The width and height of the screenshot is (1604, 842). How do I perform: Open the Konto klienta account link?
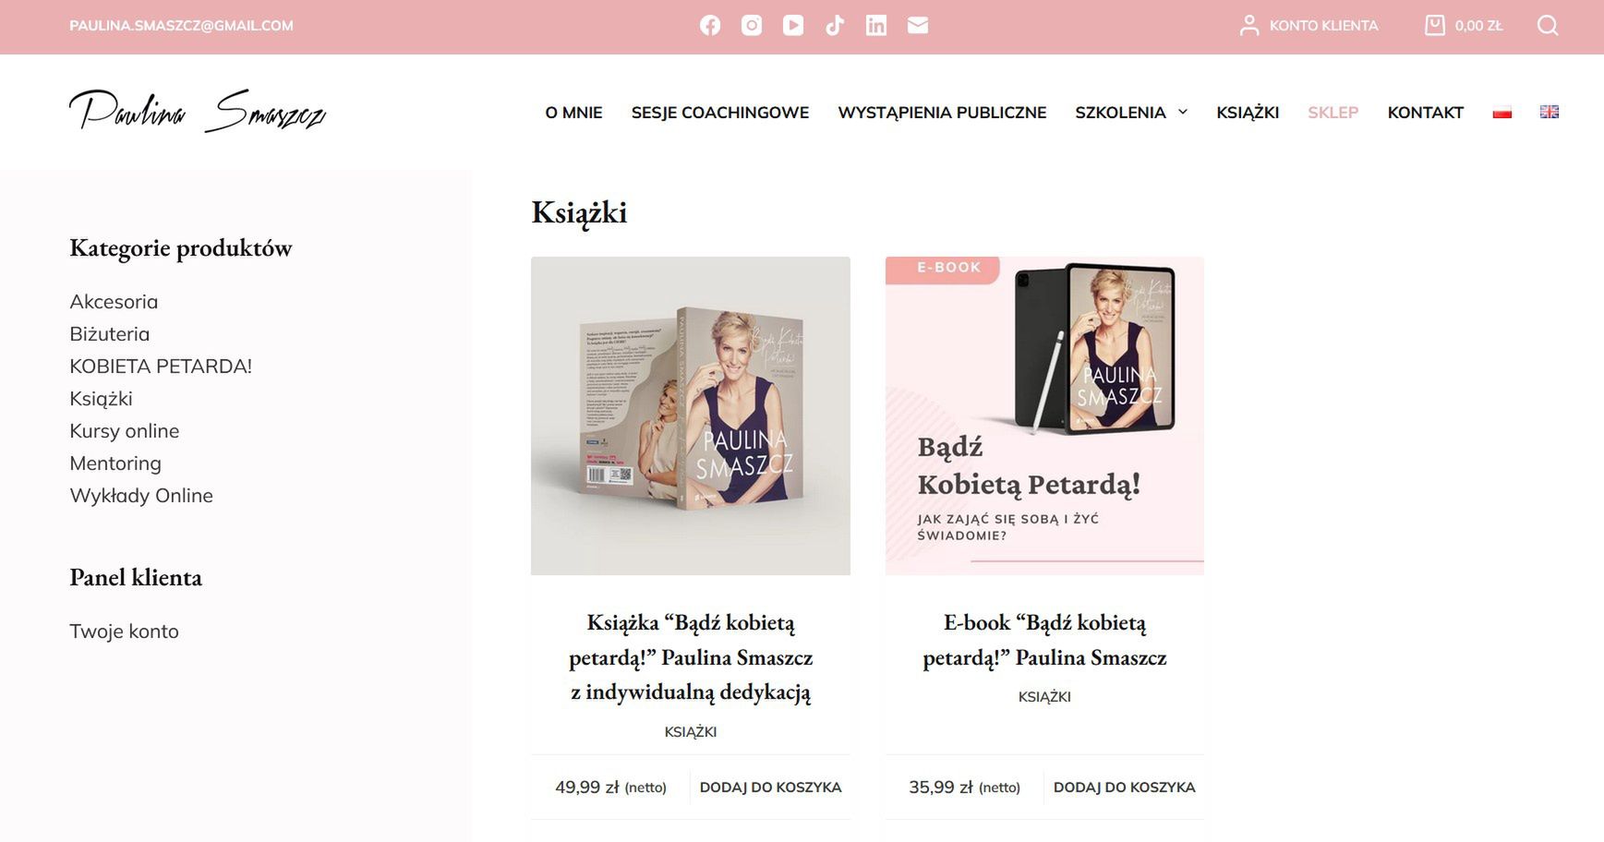pos(1309,26)
